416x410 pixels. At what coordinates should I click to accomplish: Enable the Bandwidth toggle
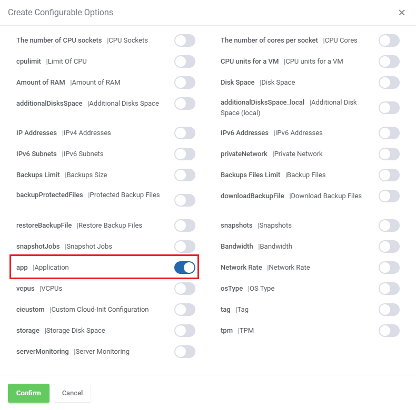point(389,247)
